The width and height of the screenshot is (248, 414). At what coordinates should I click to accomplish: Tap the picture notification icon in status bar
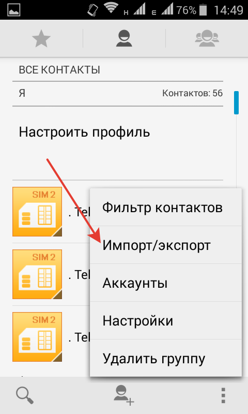14,10
